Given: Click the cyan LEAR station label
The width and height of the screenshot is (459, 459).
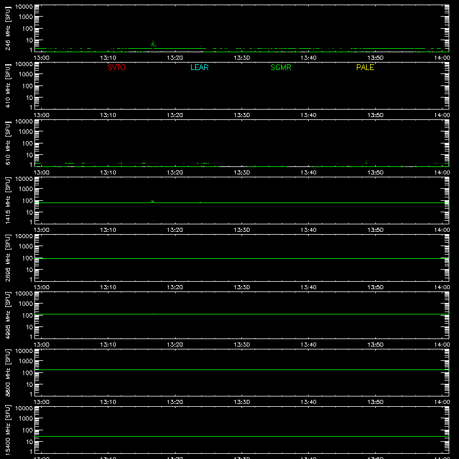Looking at the screenshot, I should pos(199,67).
